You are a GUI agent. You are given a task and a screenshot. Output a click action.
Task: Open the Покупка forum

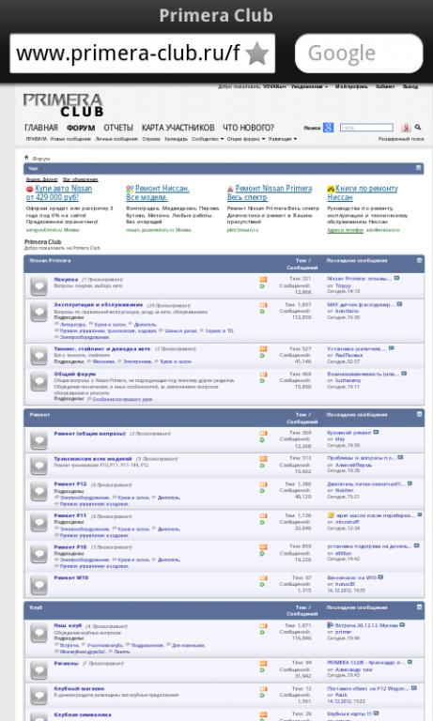coord(66,279)
